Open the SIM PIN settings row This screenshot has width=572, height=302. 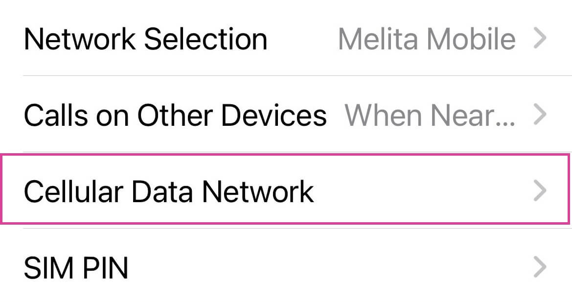tap(294, 267)
